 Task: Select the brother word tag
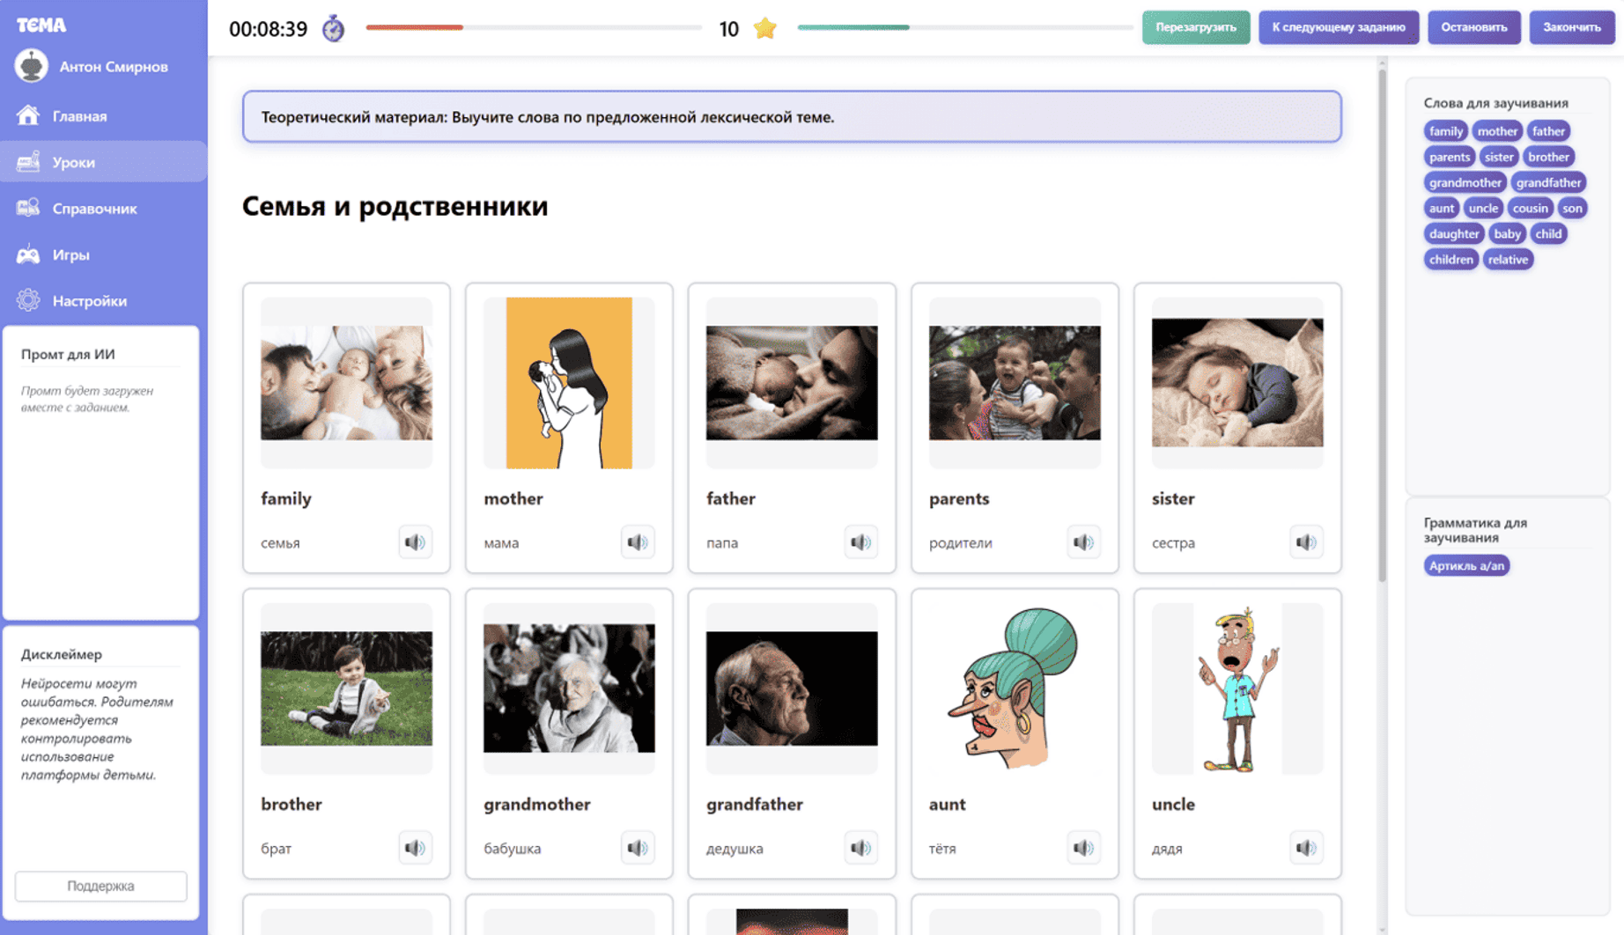(x=1548, y=157)
